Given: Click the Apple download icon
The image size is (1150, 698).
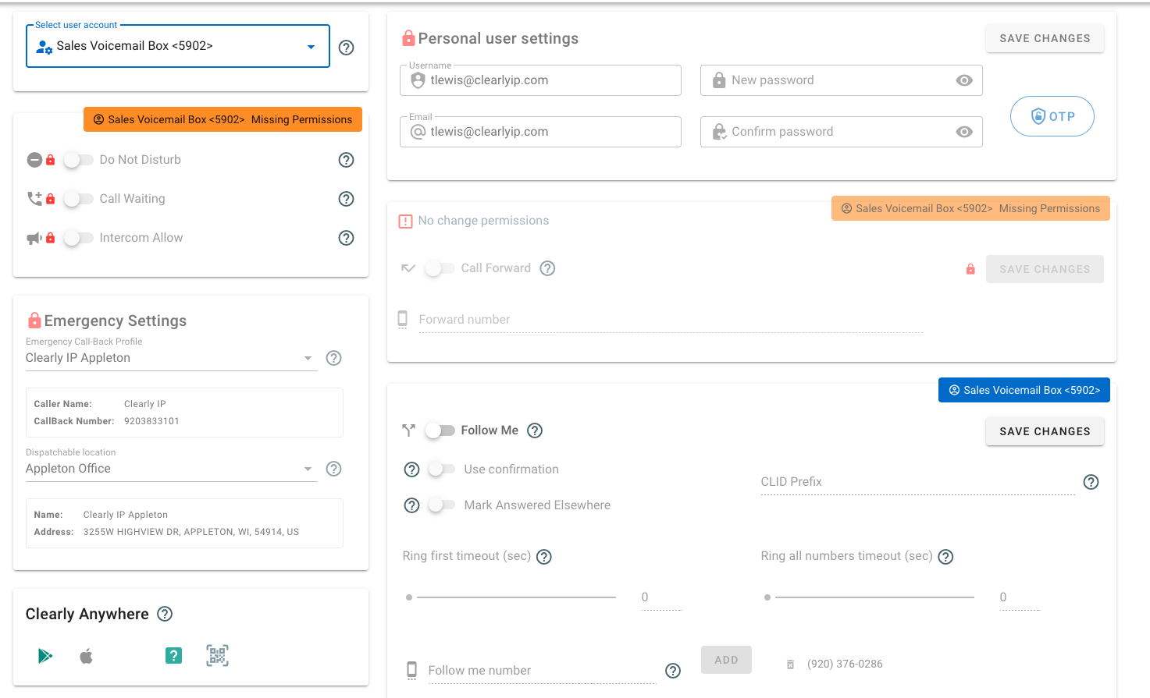Looking at the screenshot, I should (86, 656).
